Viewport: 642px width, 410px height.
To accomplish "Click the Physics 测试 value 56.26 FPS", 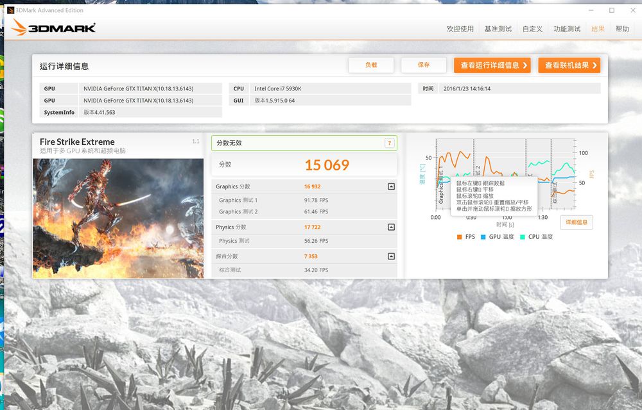I will (316, 241).
